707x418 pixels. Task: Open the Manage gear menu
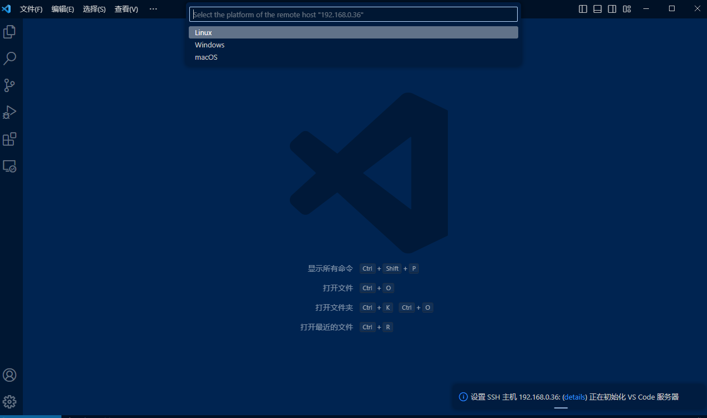click(9, 401)
